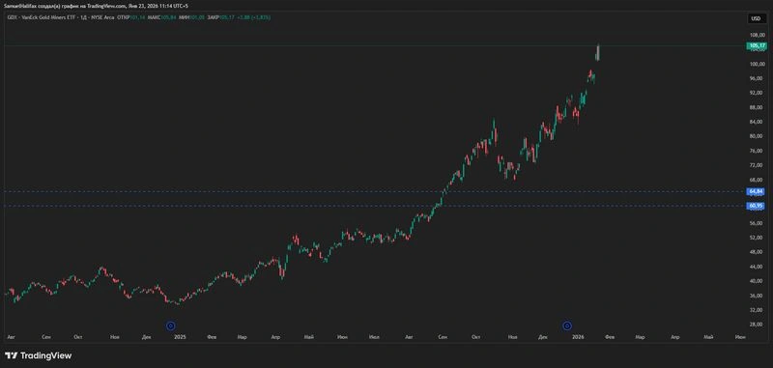This screenshot has height=368, width=773.
Task: Click the 2026 label on the time axis
Action: pyautogui.click(x=578, y=337)
